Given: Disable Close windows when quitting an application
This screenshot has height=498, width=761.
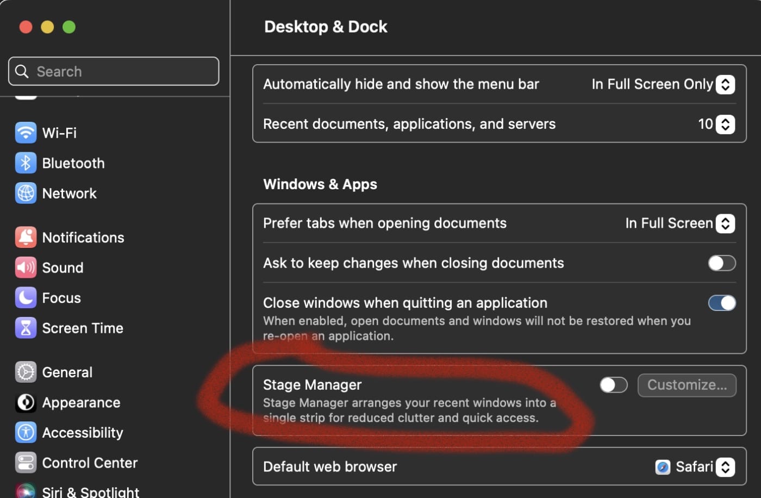Looking at the screenshot, I should 721,303.
